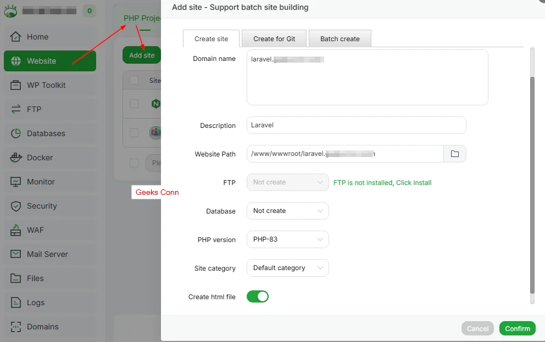Confirm the site creation
Screen dimensions: 545x342
pyautogui.click(x=516, y=328)
